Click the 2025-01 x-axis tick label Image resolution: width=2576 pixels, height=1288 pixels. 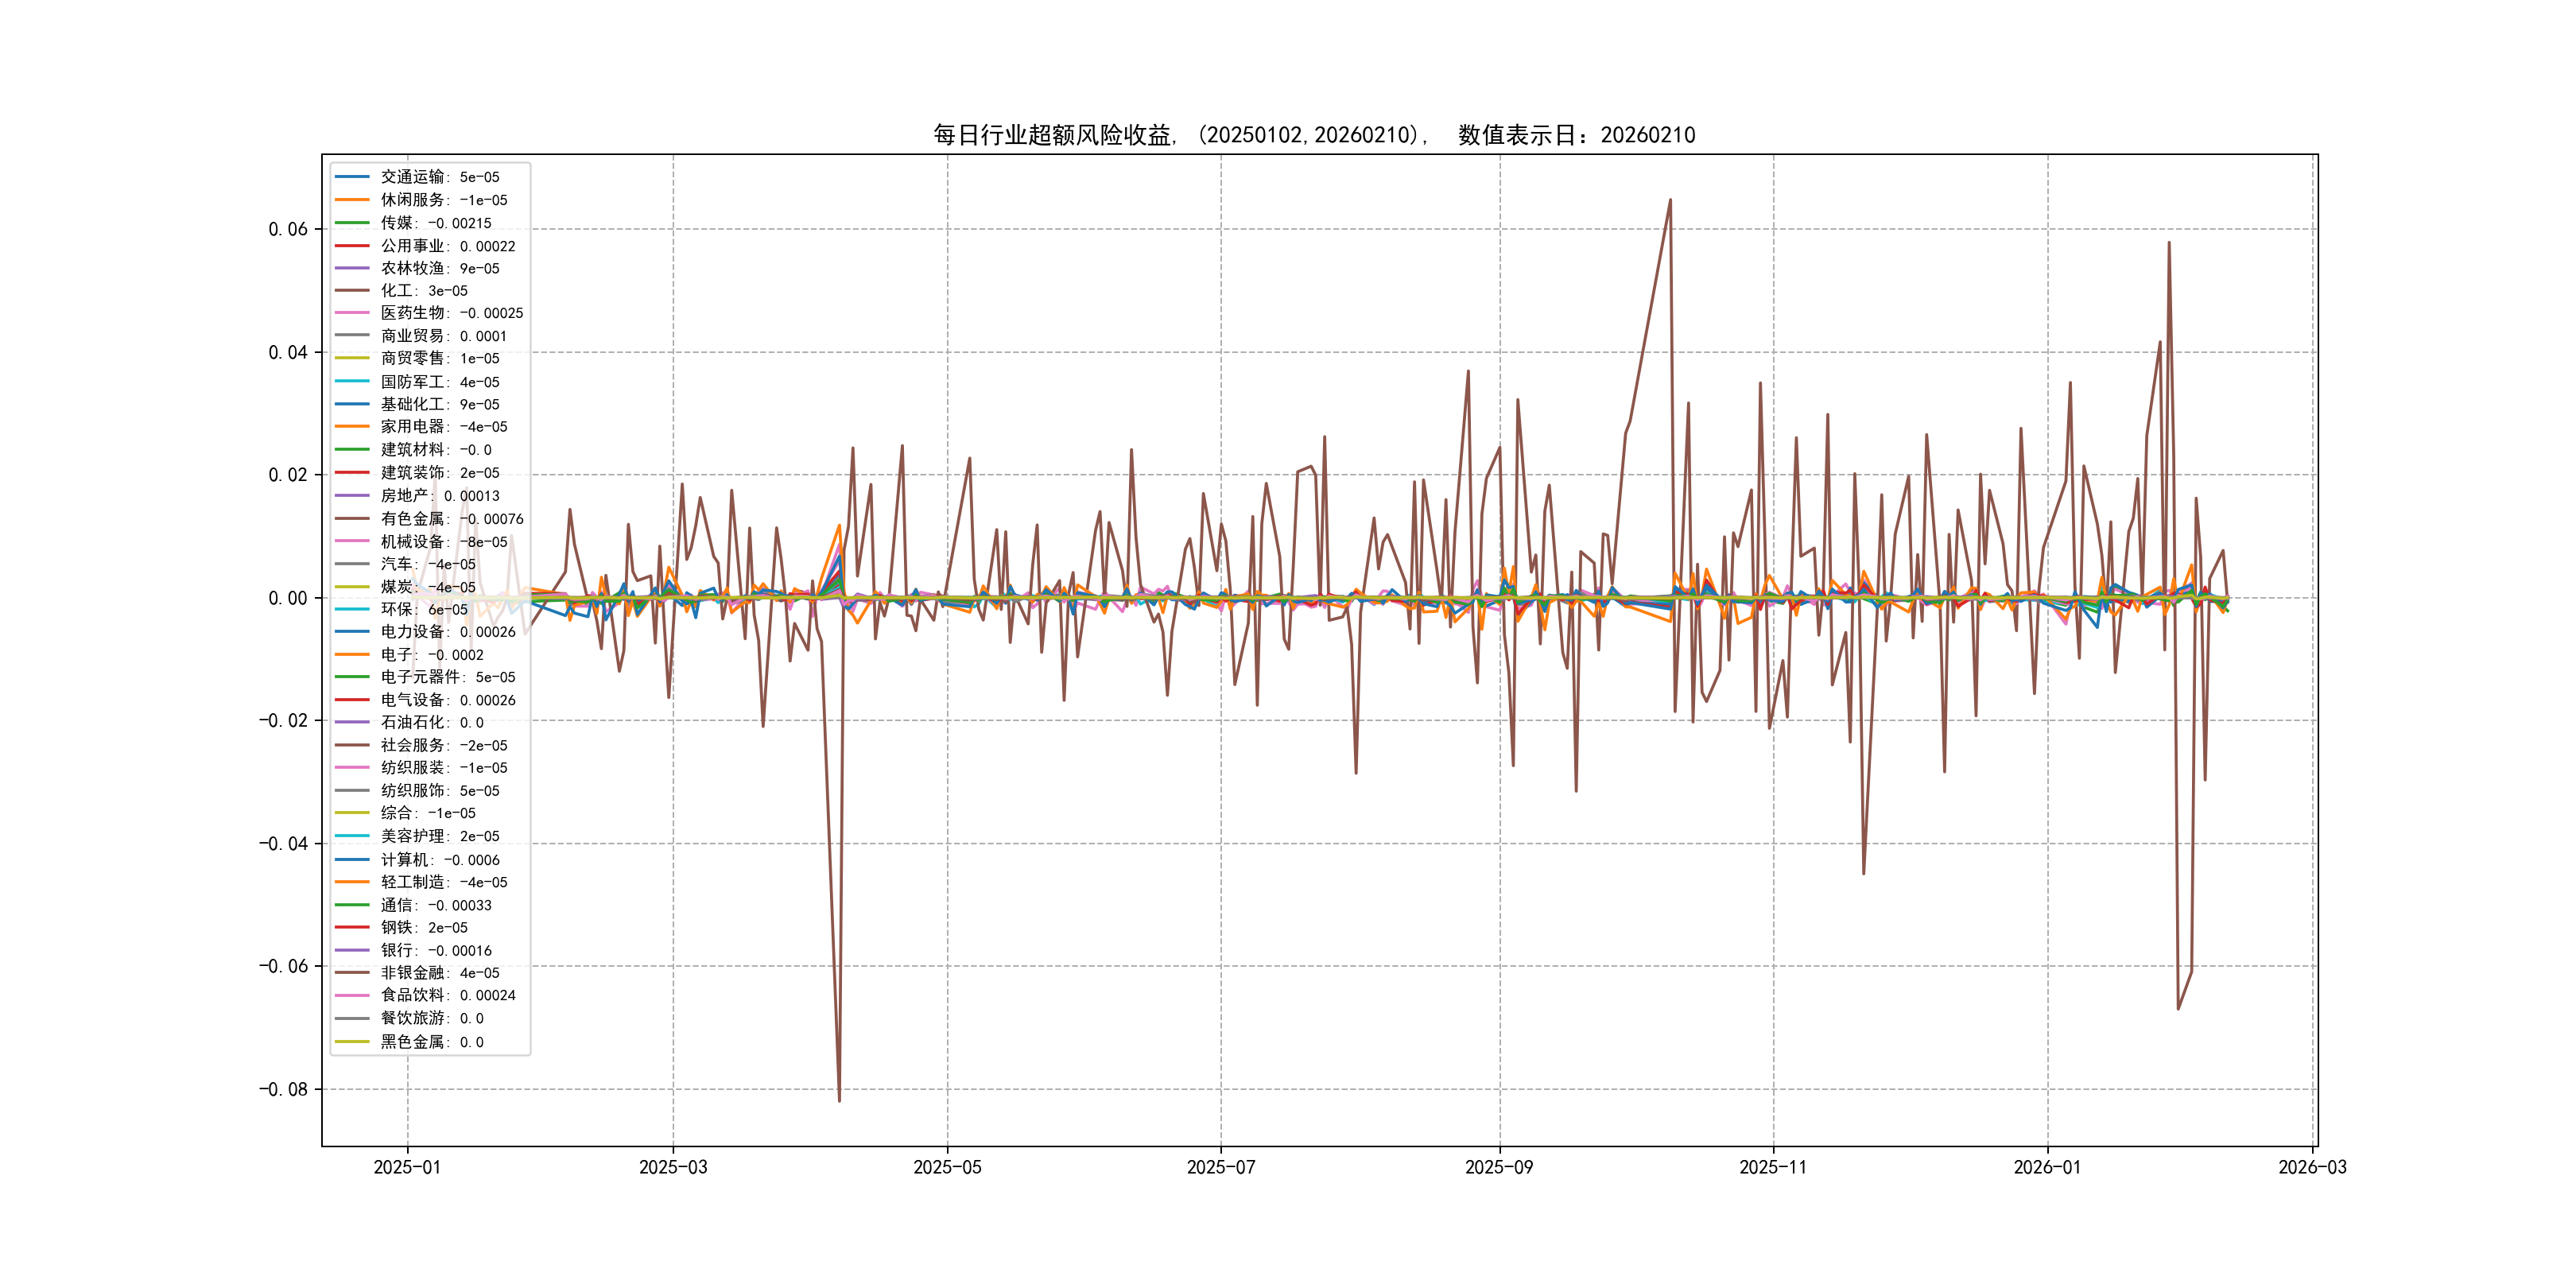point(407,1168)
